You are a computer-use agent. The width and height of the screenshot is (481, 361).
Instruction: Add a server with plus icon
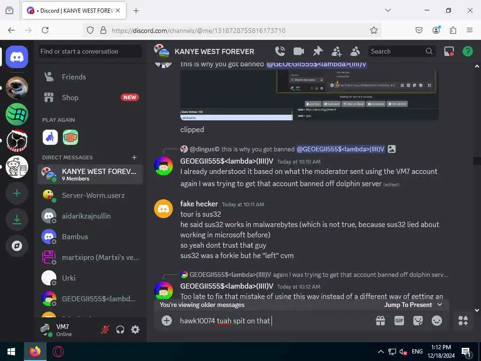coord(17,193)
